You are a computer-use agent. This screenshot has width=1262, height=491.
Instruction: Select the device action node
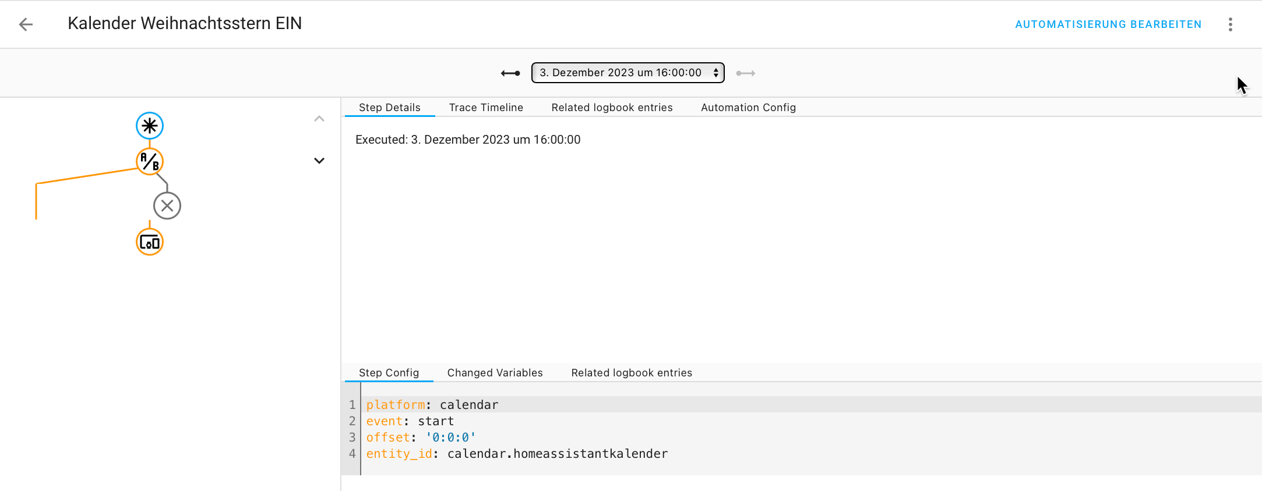tap(150, 242)
